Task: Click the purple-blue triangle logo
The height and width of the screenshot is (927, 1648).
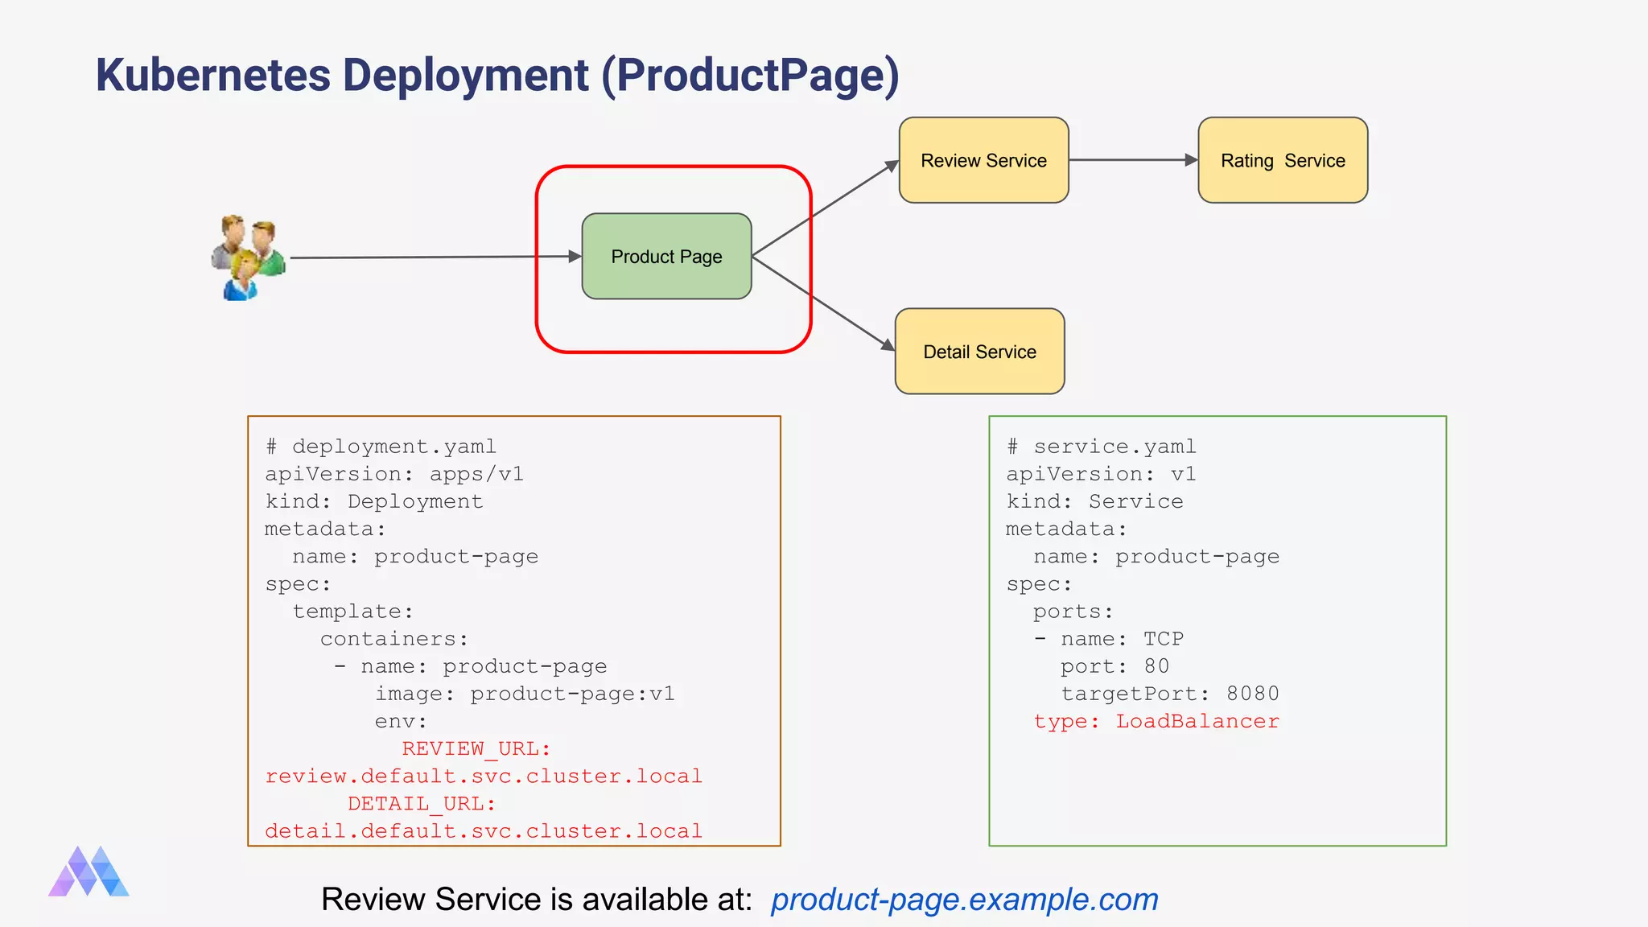Action: [x=89, y=871]
